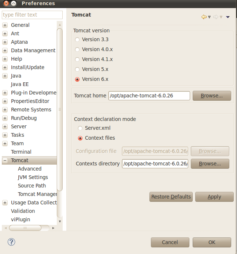Expand the Java tree node

pyautogui.click(x=5, y=76)
